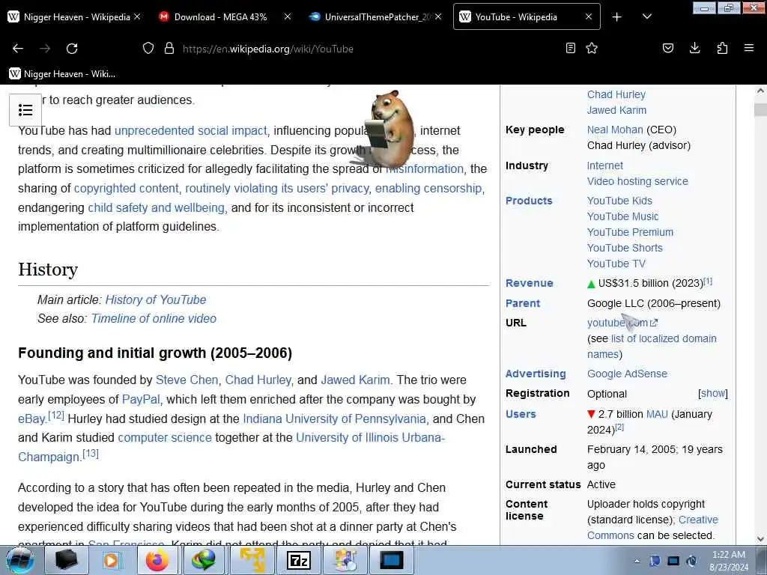The height and width of the screenshot is (575, 767).
Task: Switch to the Download - MEGA 43% tab
Action: click(221, 17)
